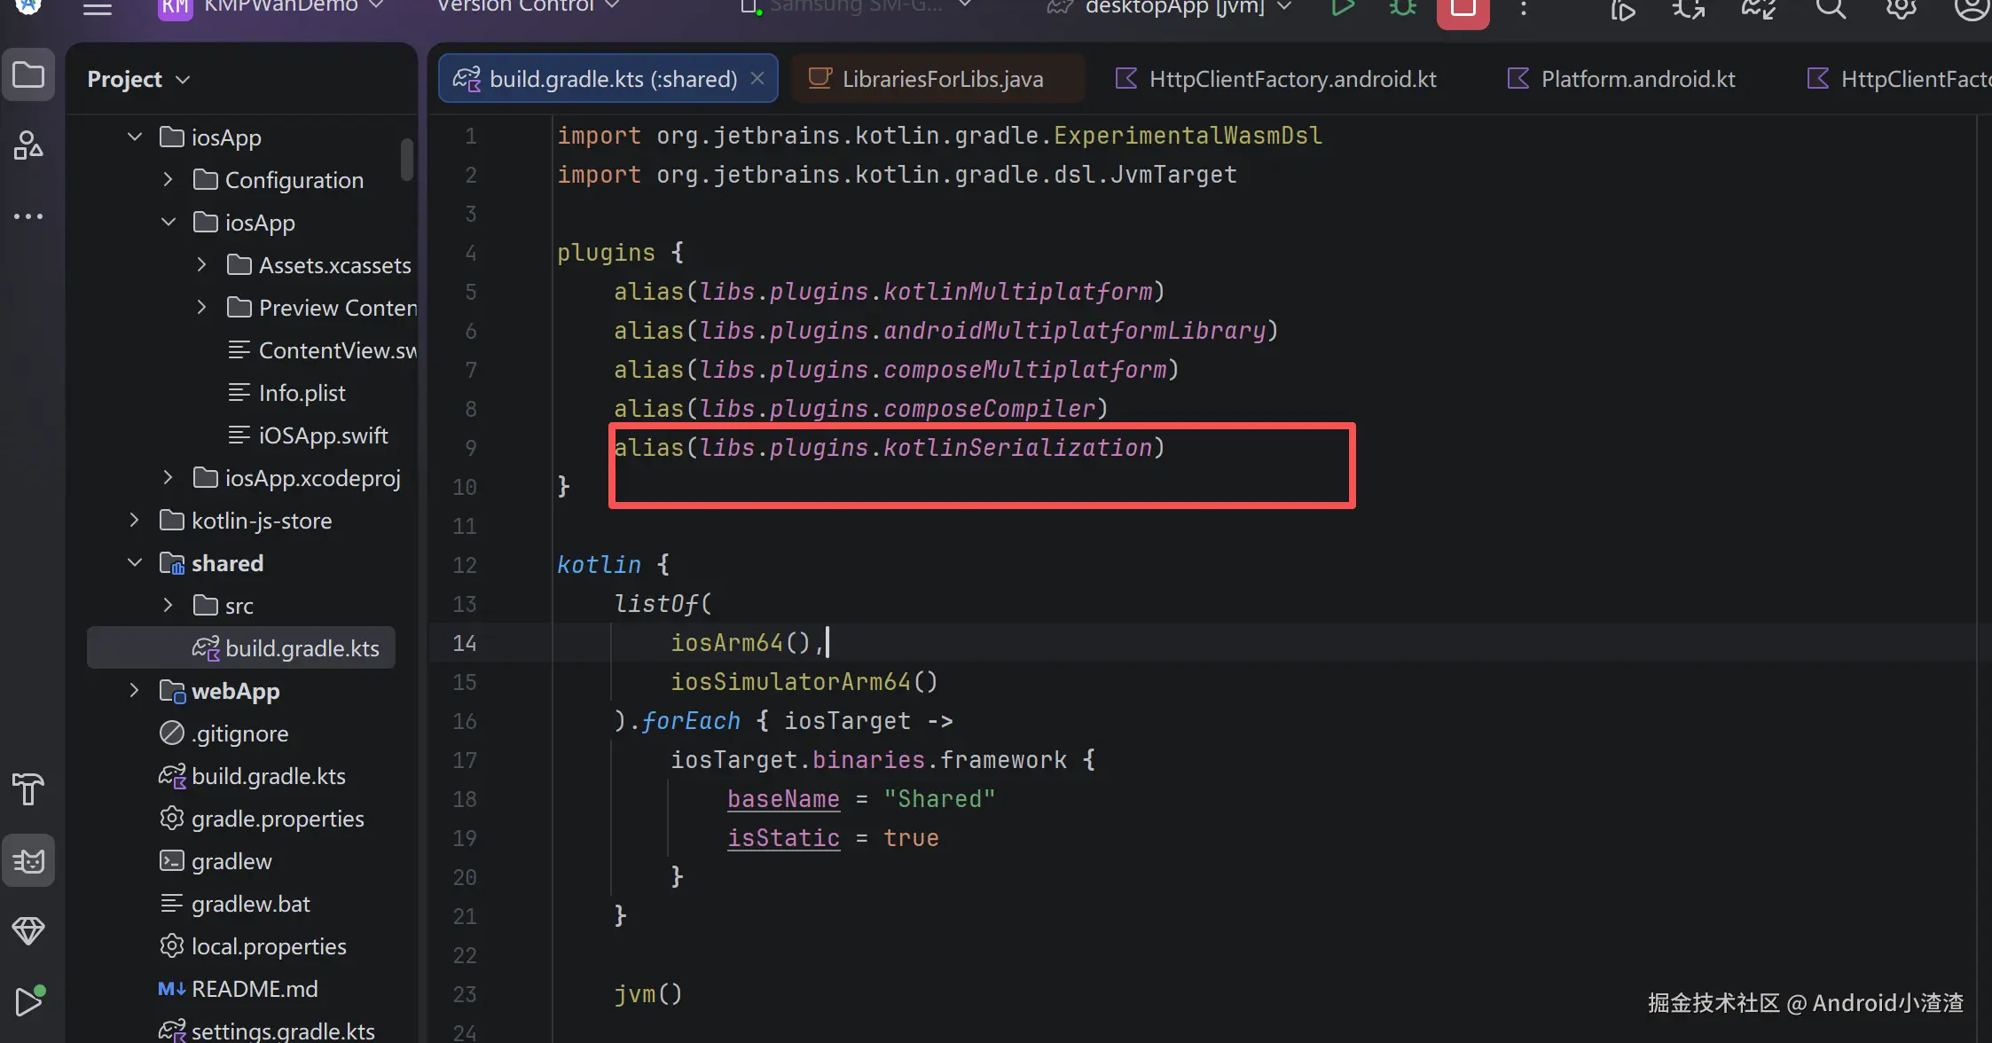The width and height of the screenshot is (1992, 1043).
Task: Open the Project view dropdown
Action: 139,79
